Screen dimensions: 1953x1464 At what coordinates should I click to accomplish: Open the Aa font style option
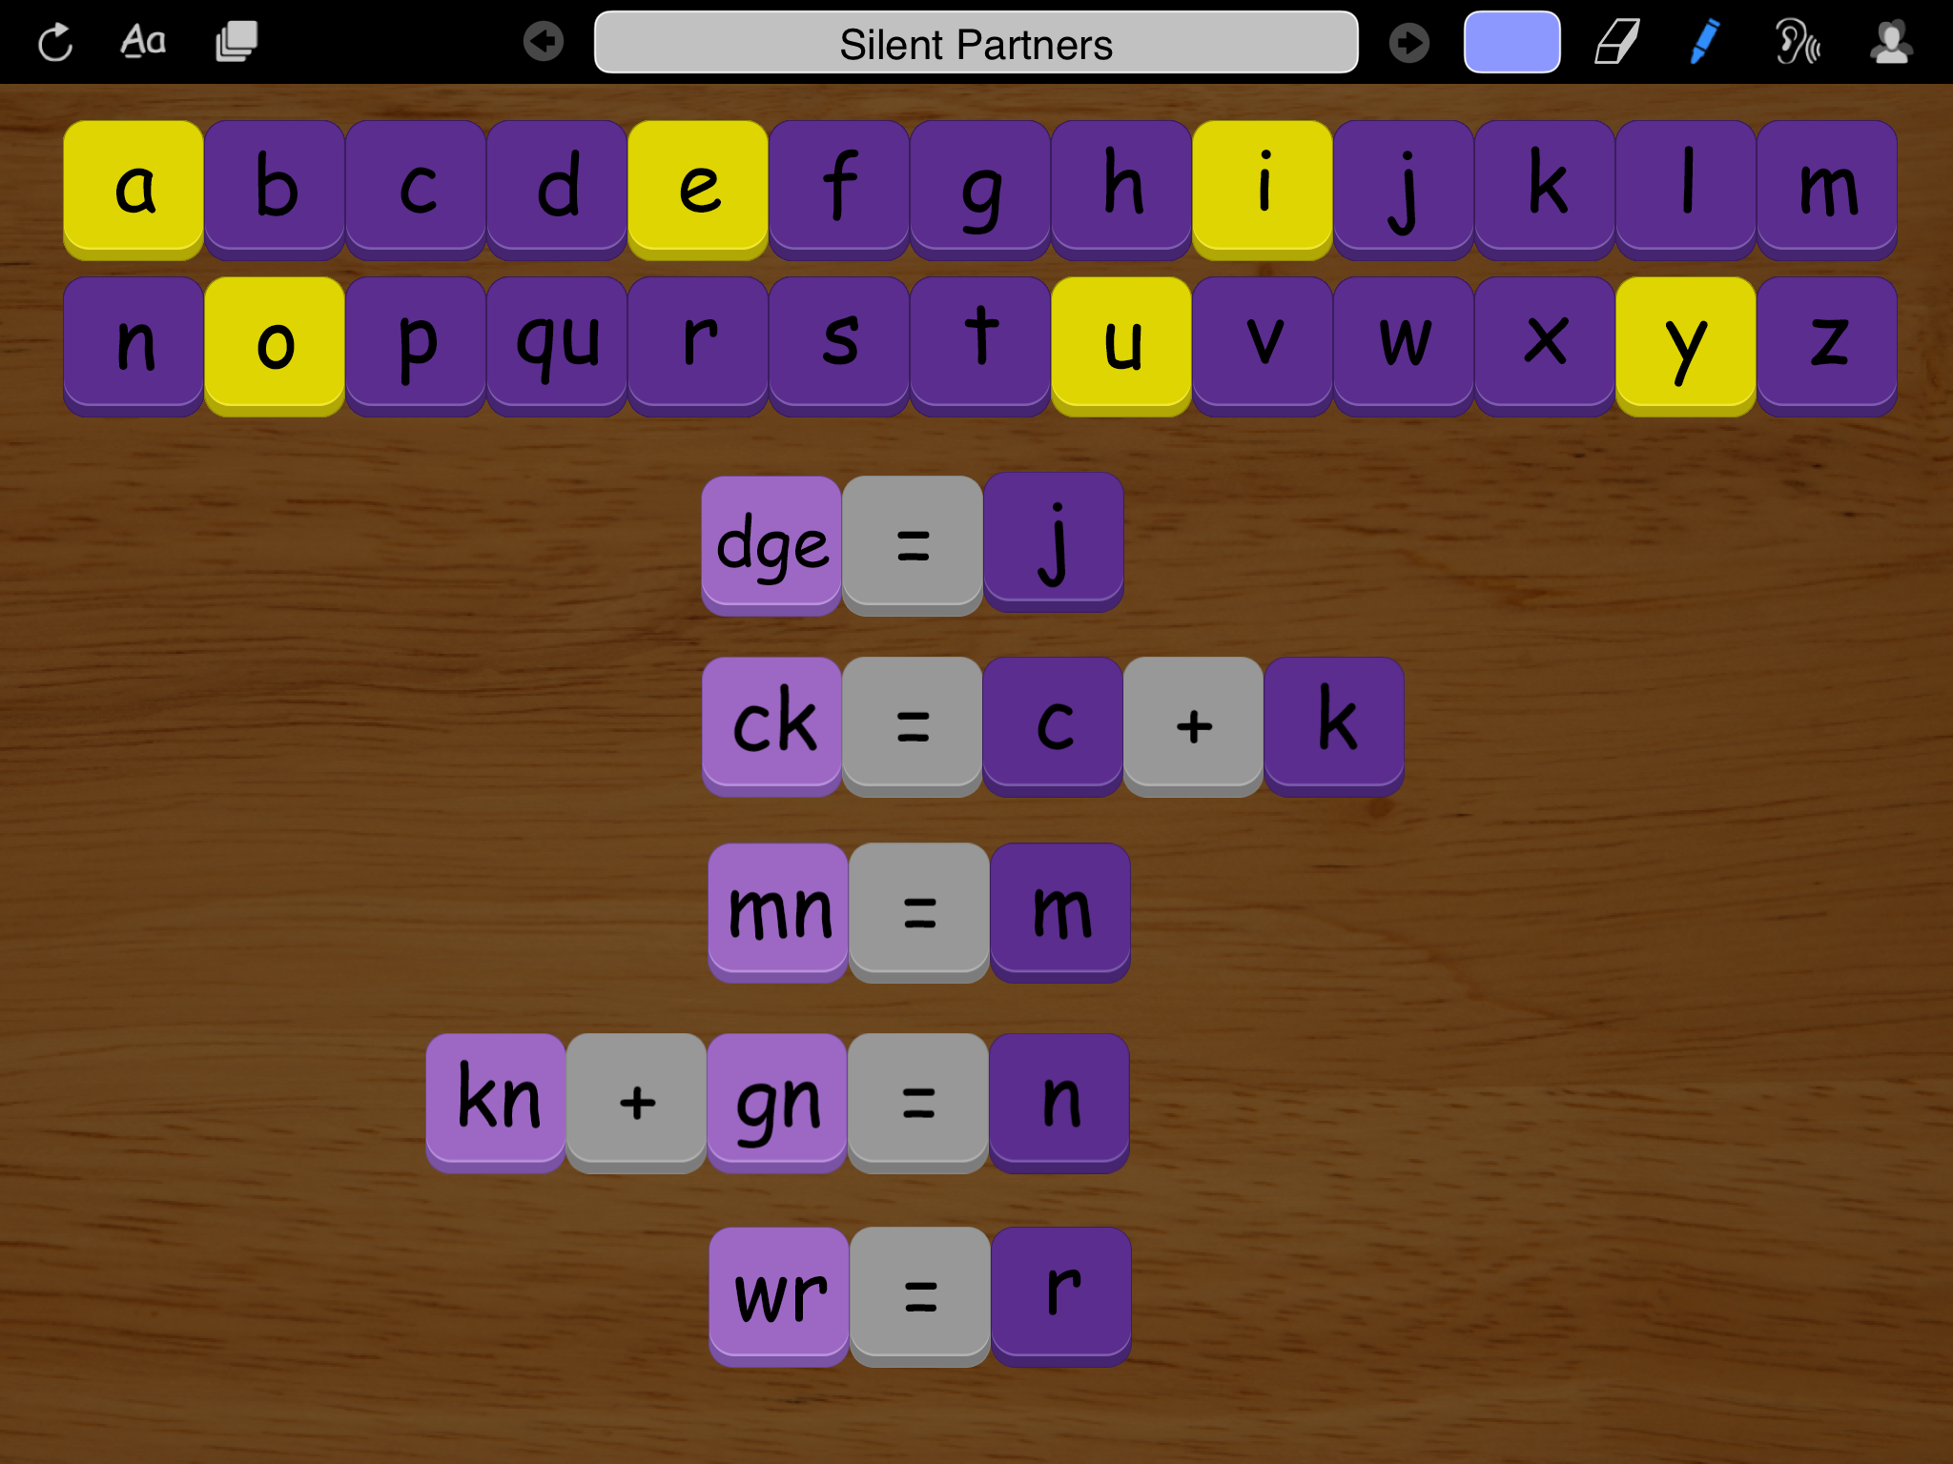[143, 42]
